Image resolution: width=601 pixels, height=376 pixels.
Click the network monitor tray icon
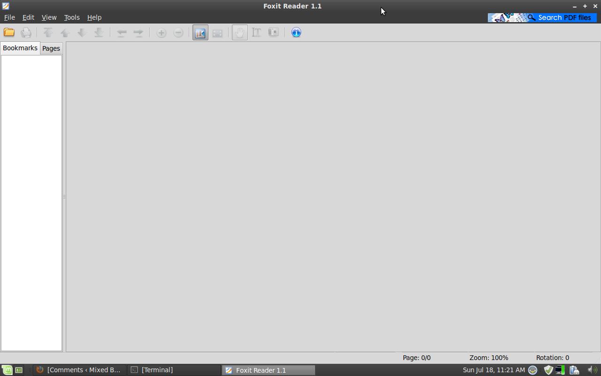560,370
